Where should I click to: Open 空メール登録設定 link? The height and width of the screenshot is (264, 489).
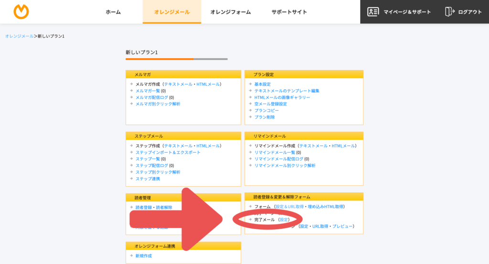click(x=270, y=104)
